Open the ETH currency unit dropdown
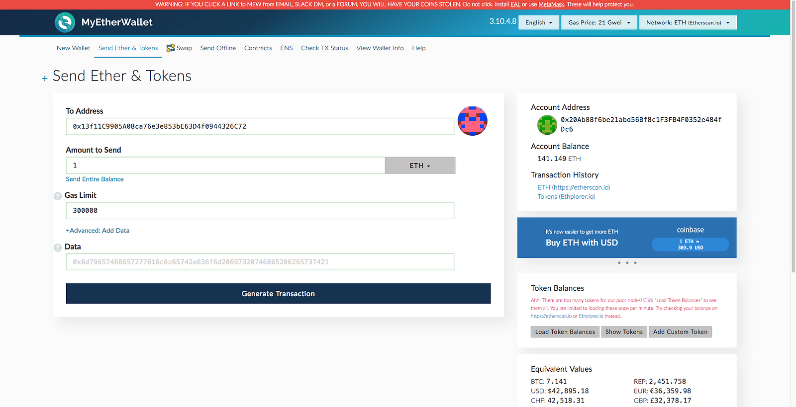The width and height of the screenshot is (796, 407). coord(420,165)
